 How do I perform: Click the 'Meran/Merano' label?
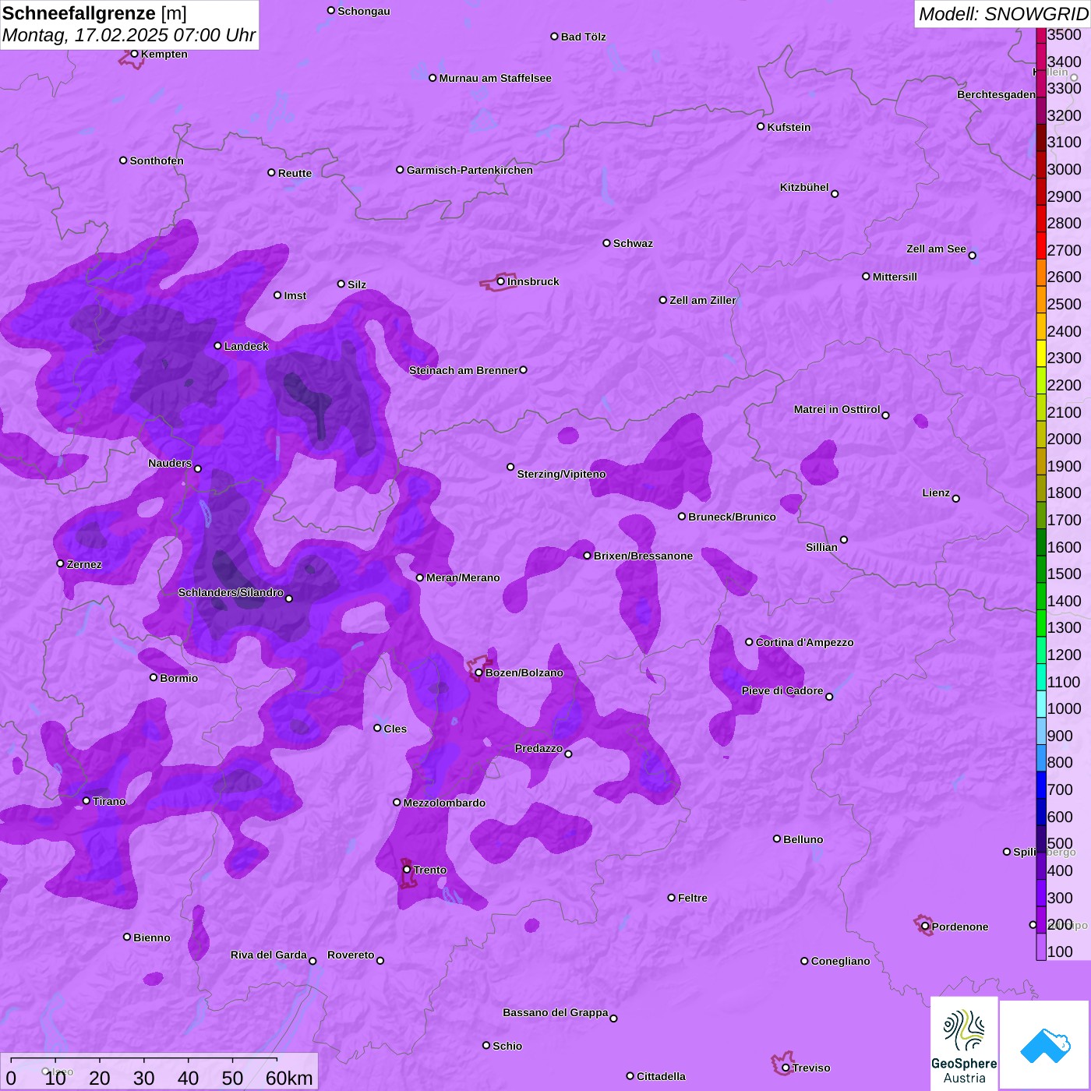(463, 577)
